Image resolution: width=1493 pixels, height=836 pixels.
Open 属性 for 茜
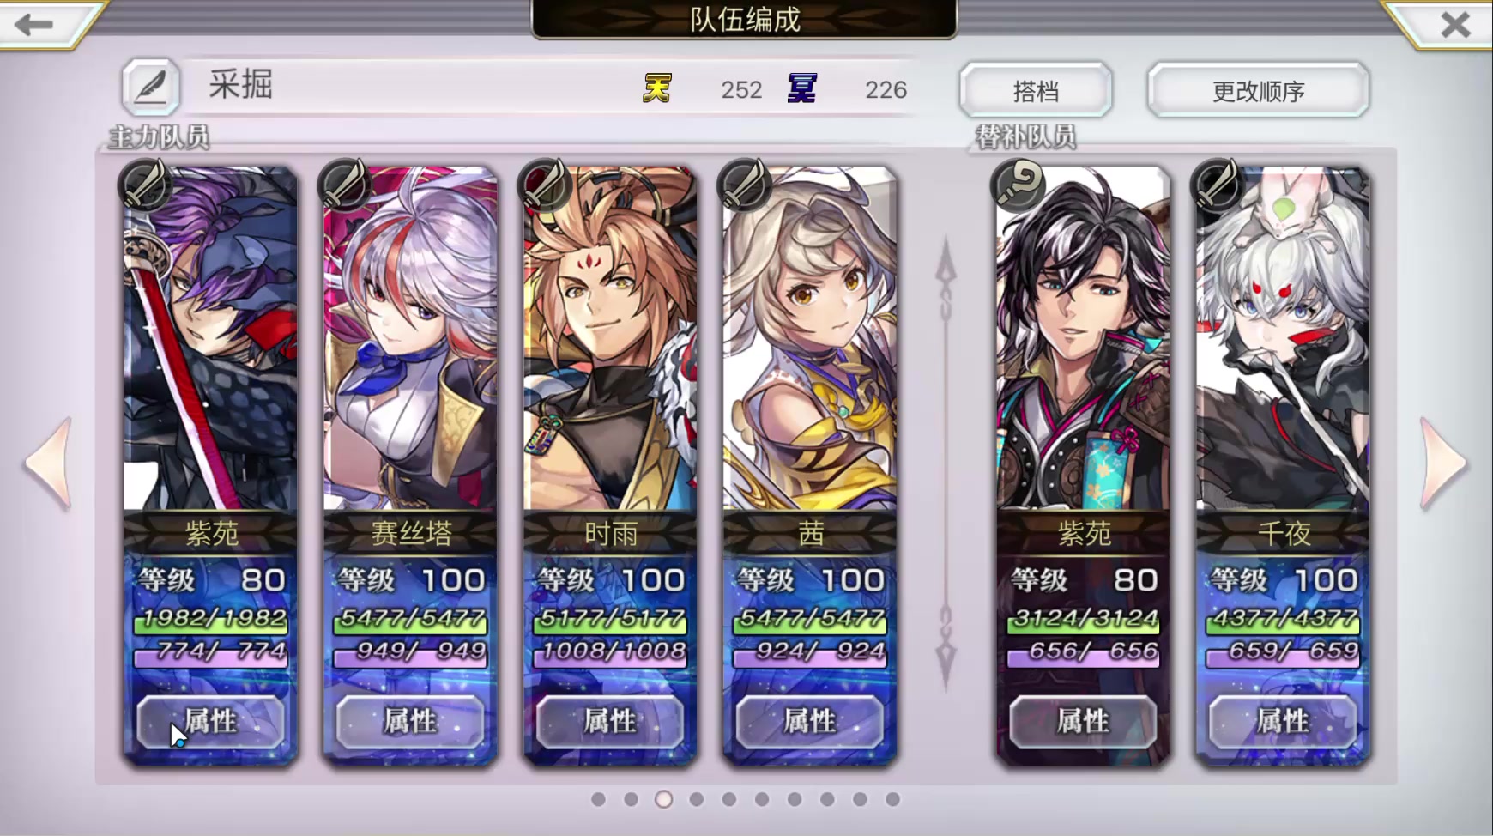click(x=809, y=721)
